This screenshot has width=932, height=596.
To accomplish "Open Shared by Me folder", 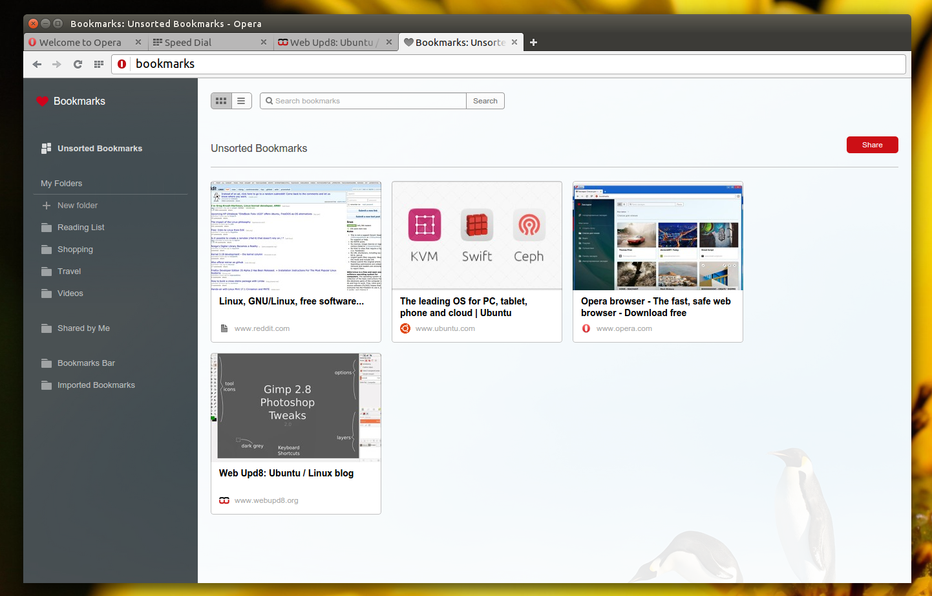I will [x=83, y=328].
